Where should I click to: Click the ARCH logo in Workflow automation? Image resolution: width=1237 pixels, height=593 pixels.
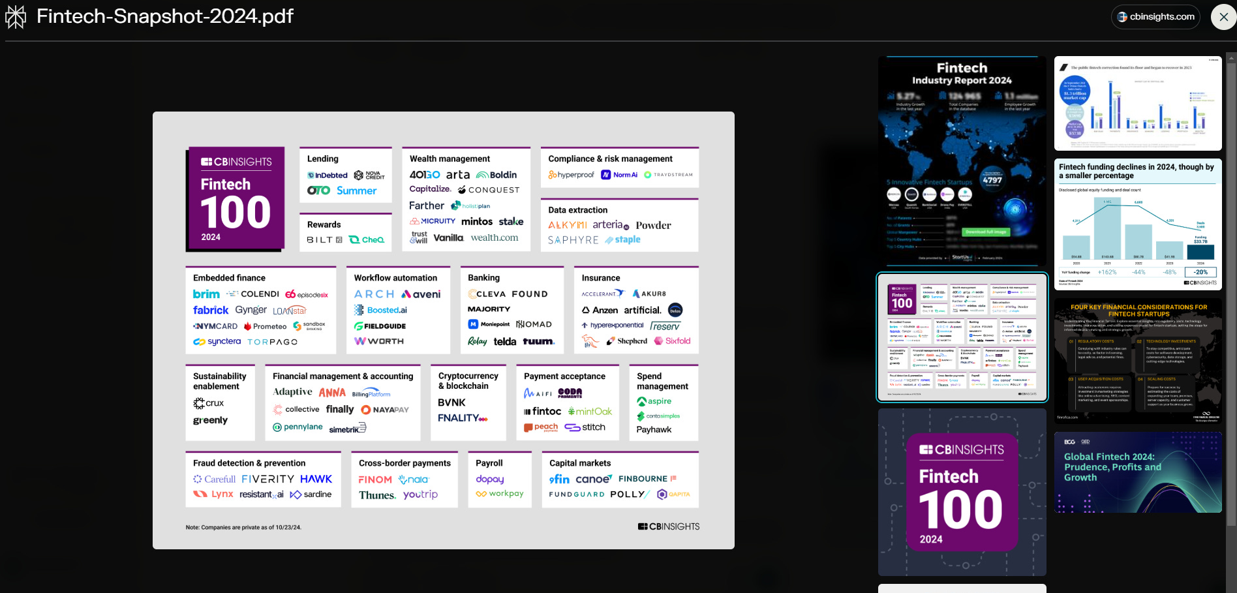coord(374,294)
